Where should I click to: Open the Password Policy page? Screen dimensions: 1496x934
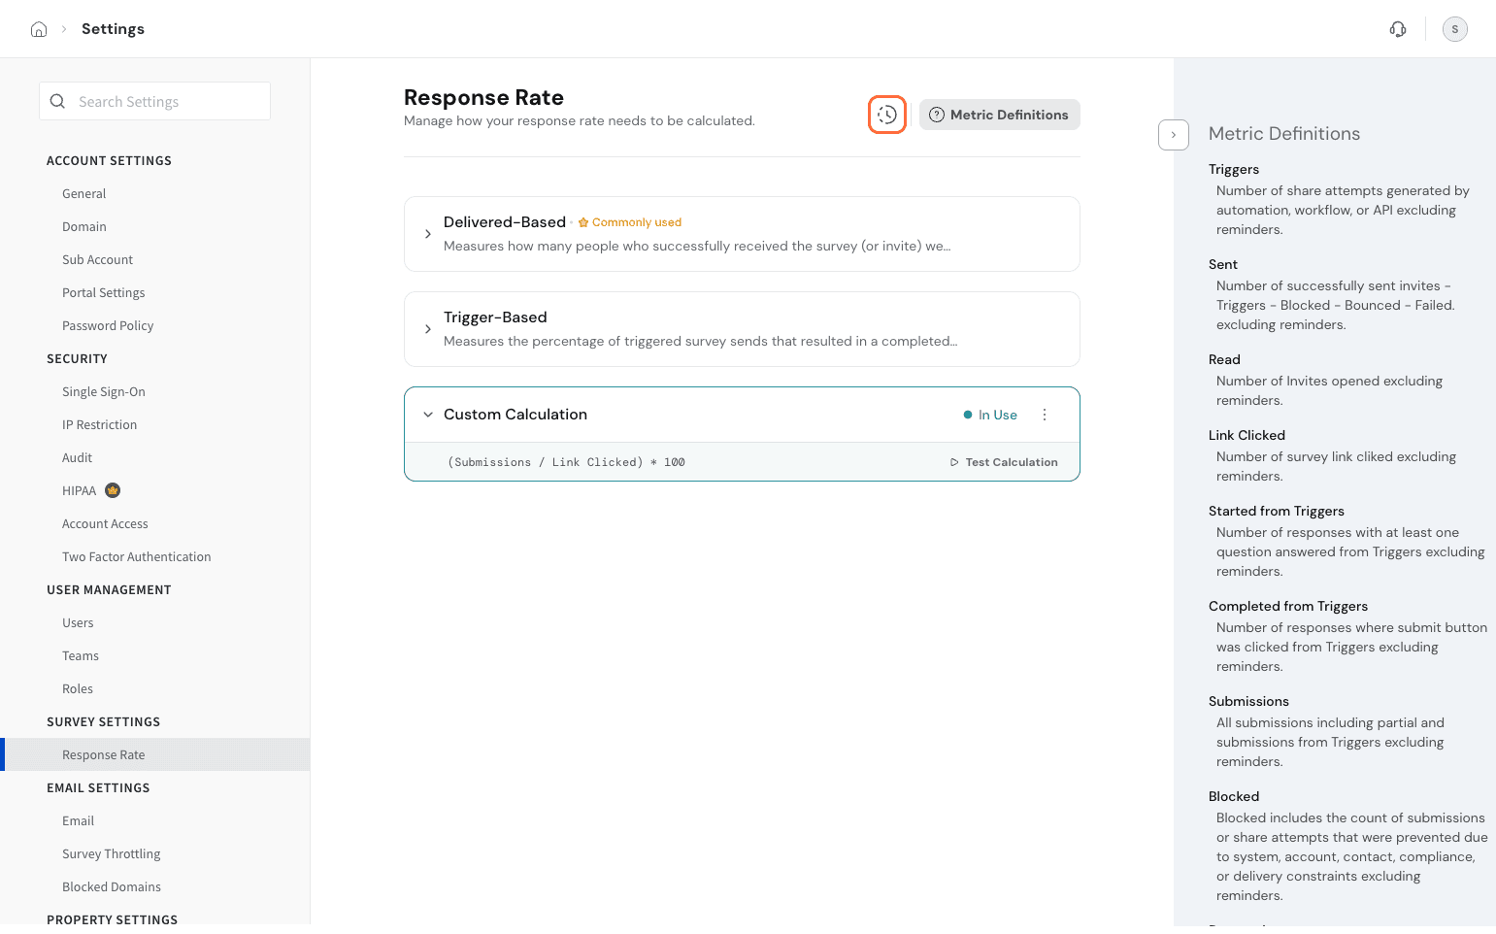108,325
